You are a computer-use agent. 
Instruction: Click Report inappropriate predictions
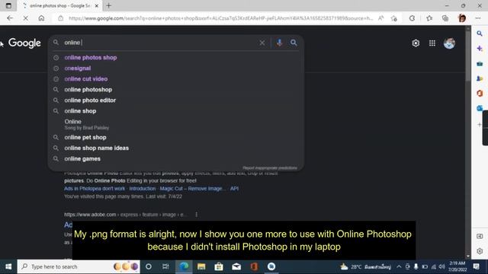(x=270, y=167)
